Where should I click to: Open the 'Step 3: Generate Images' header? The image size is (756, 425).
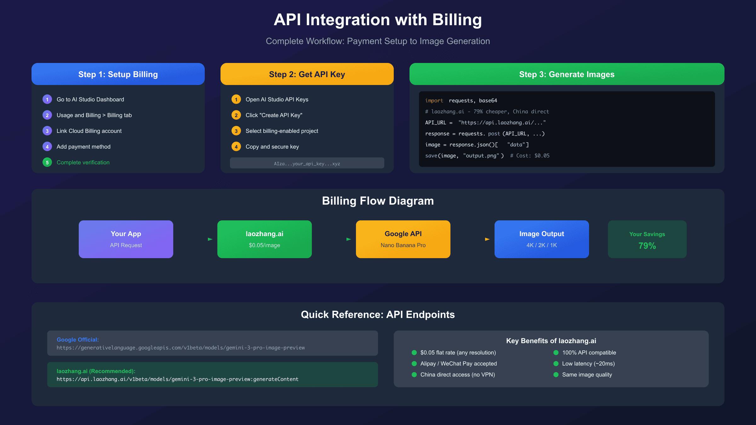567,74
